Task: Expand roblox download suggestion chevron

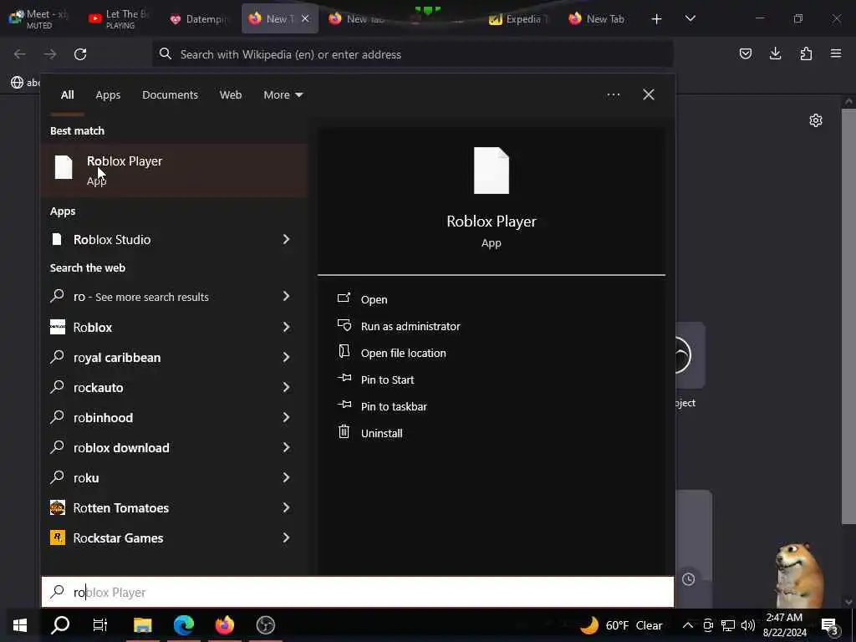Action: tap(286, 447)
